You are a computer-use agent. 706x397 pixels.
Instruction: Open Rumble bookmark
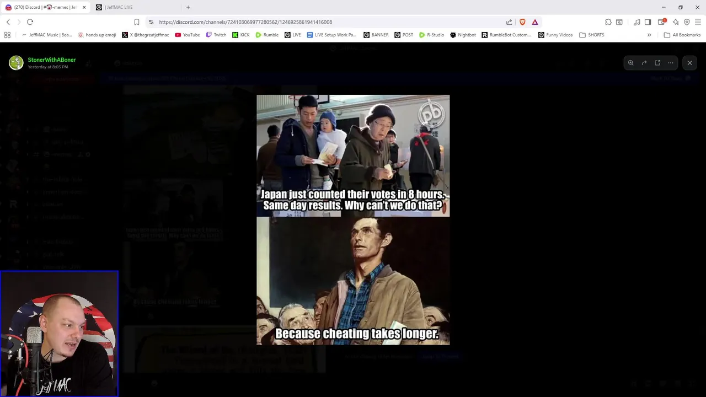(267, 35)
